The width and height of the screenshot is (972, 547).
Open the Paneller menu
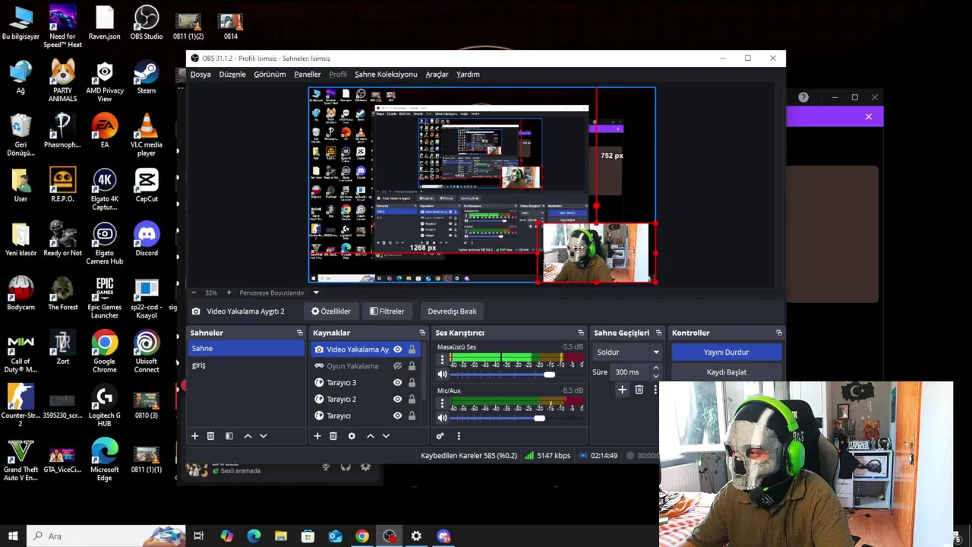[x=308, y=74]
